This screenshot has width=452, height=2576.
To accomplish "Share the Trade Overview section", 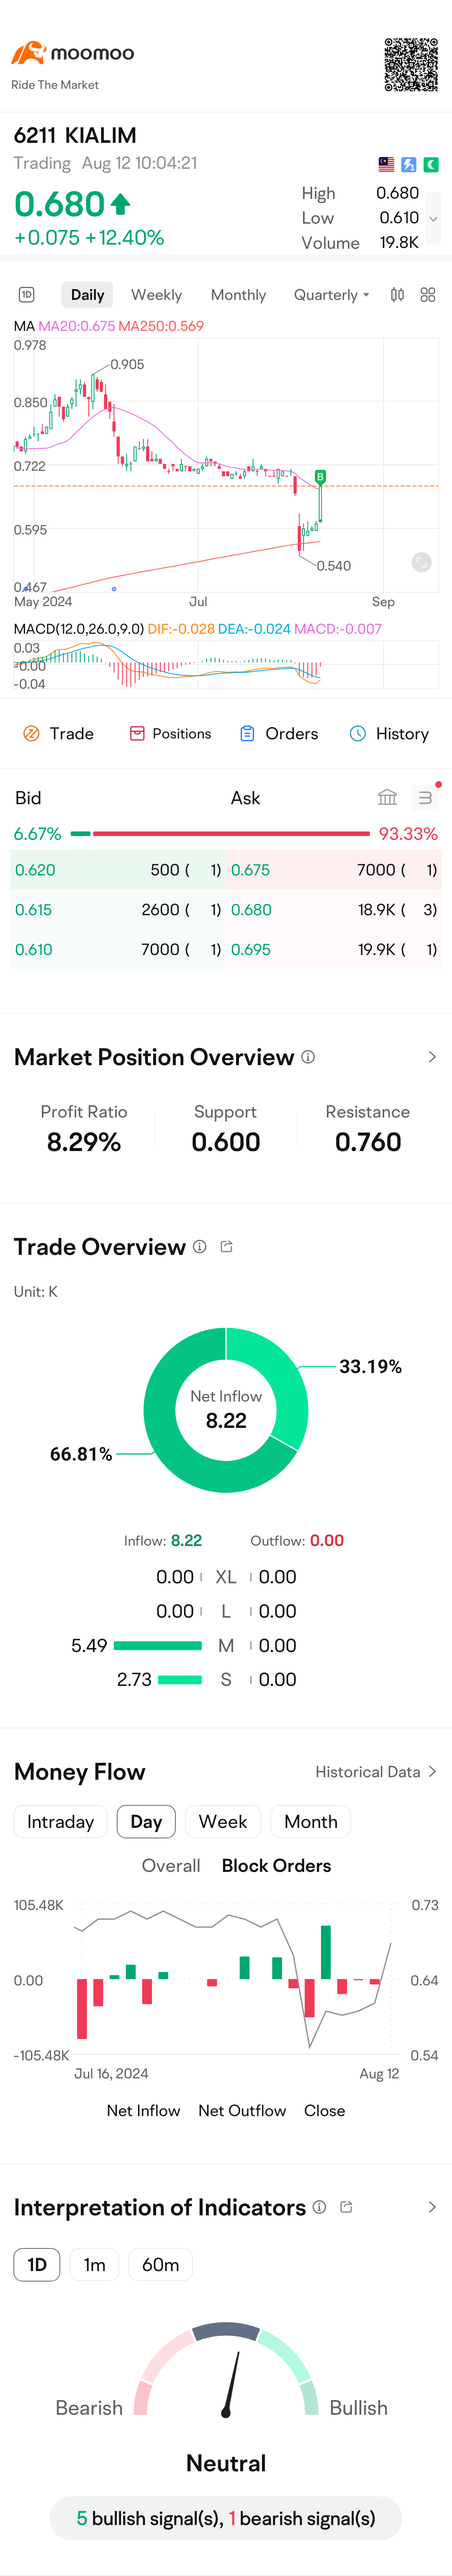I will (227, 1246).
